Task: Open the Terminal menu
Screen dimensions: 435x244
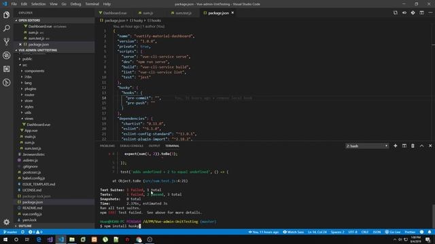Action: coord(92,4)
